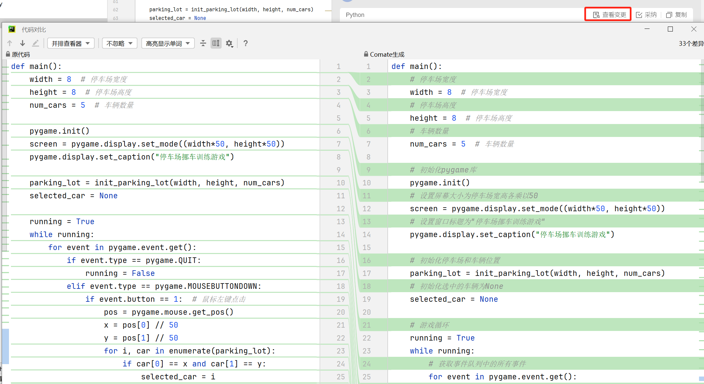Minimize the 代码对比 window
This screenshot has height=384, width=704.
(x=647, y=29)
